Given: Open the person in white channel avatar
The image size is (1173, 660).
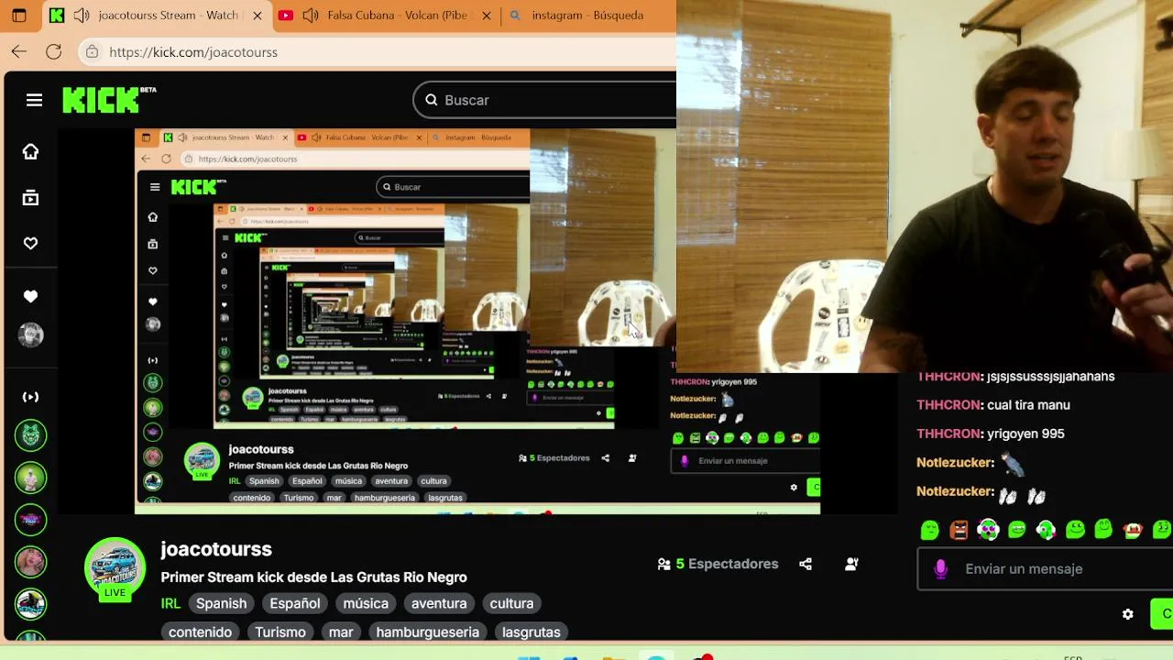Looking at the screenshot, I should (30, 478).
